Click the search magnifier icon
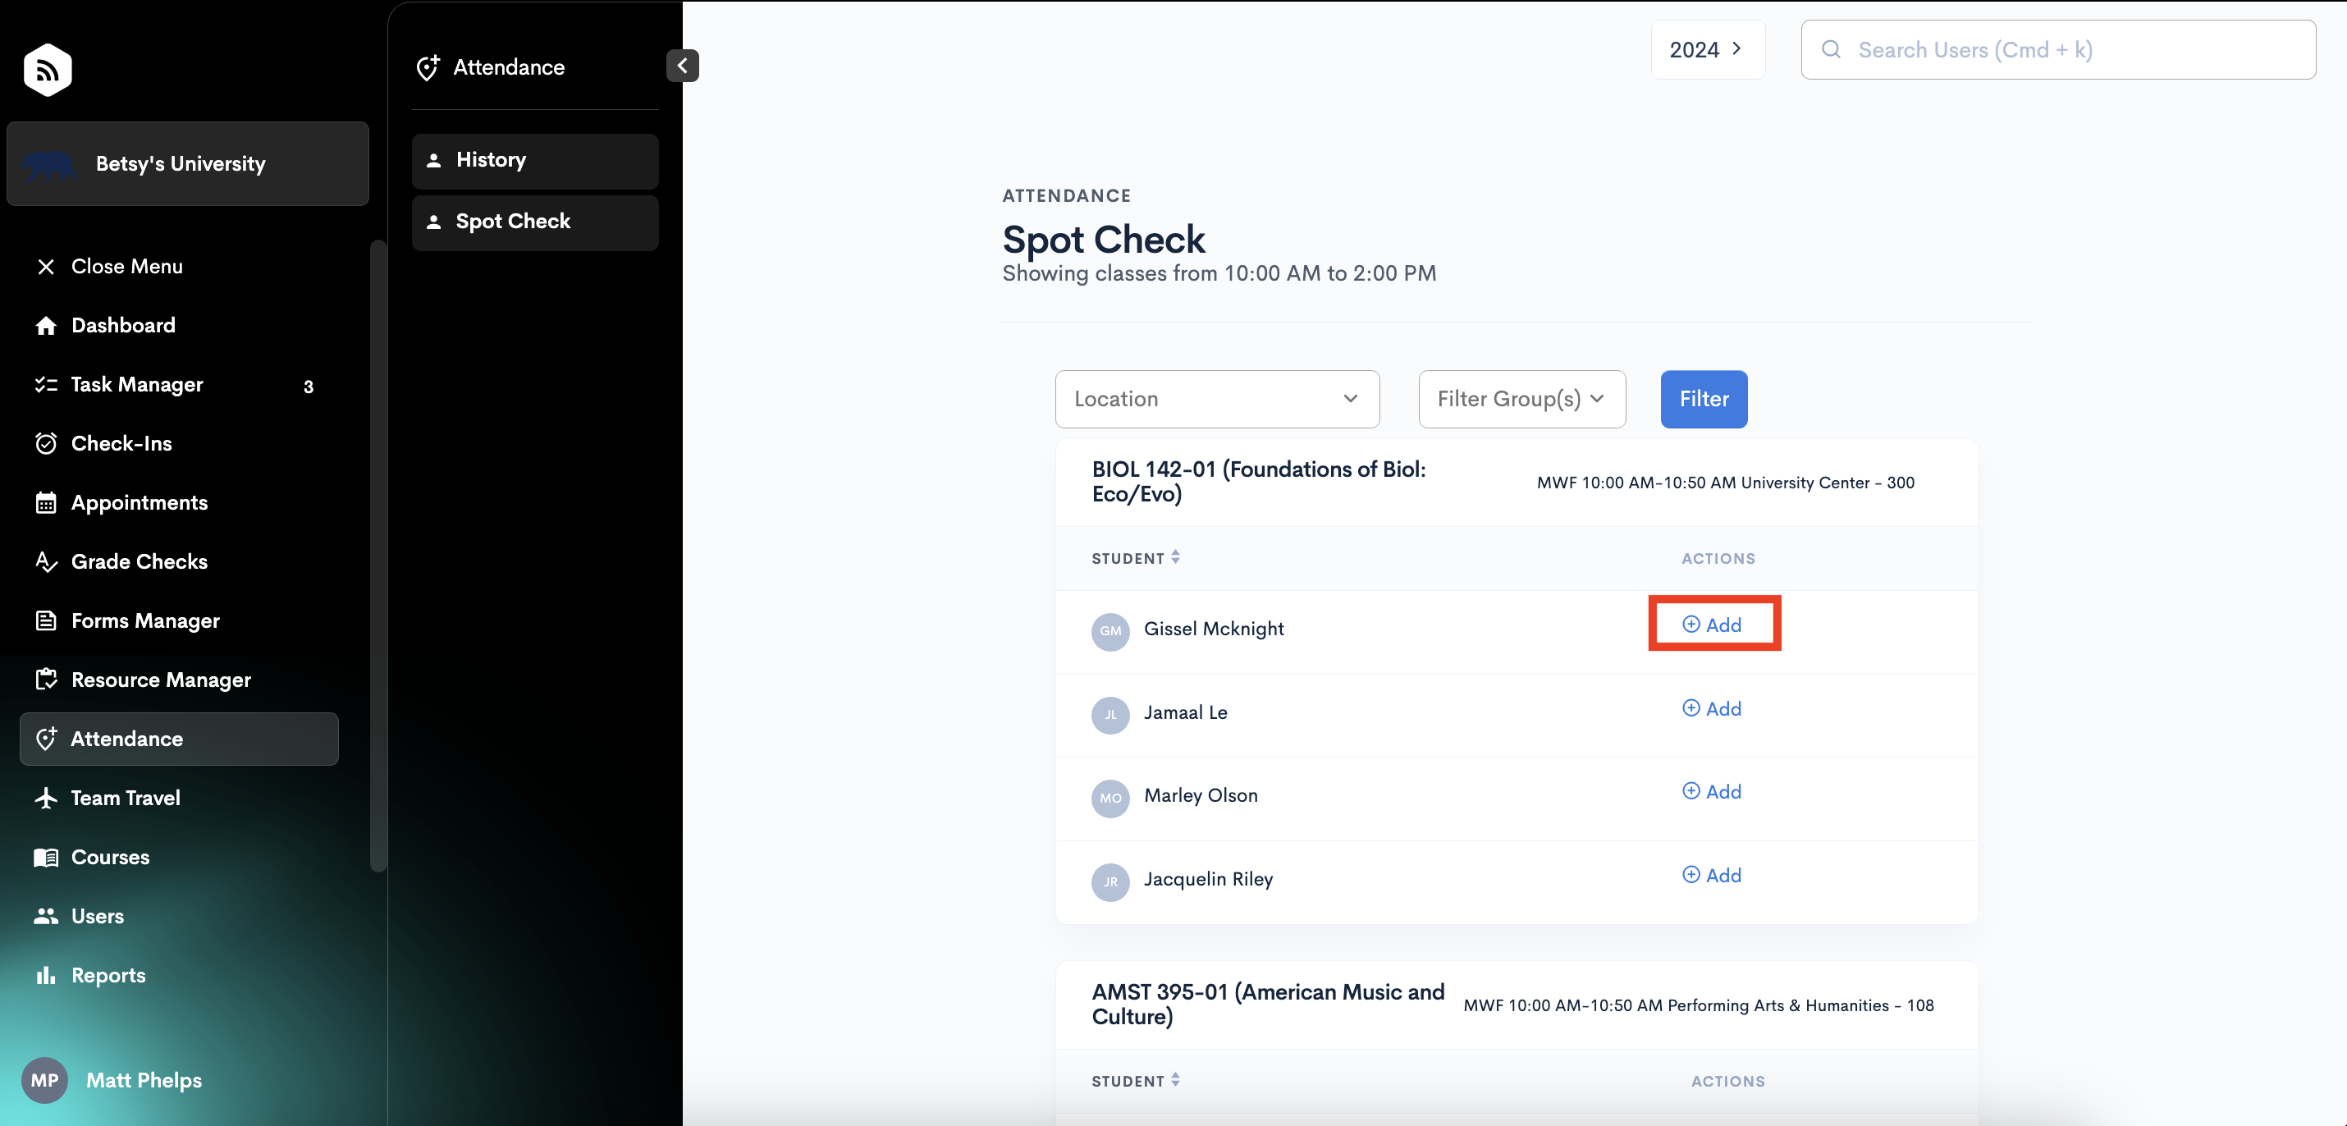 pyautogui.click(x=1830, y=50)
